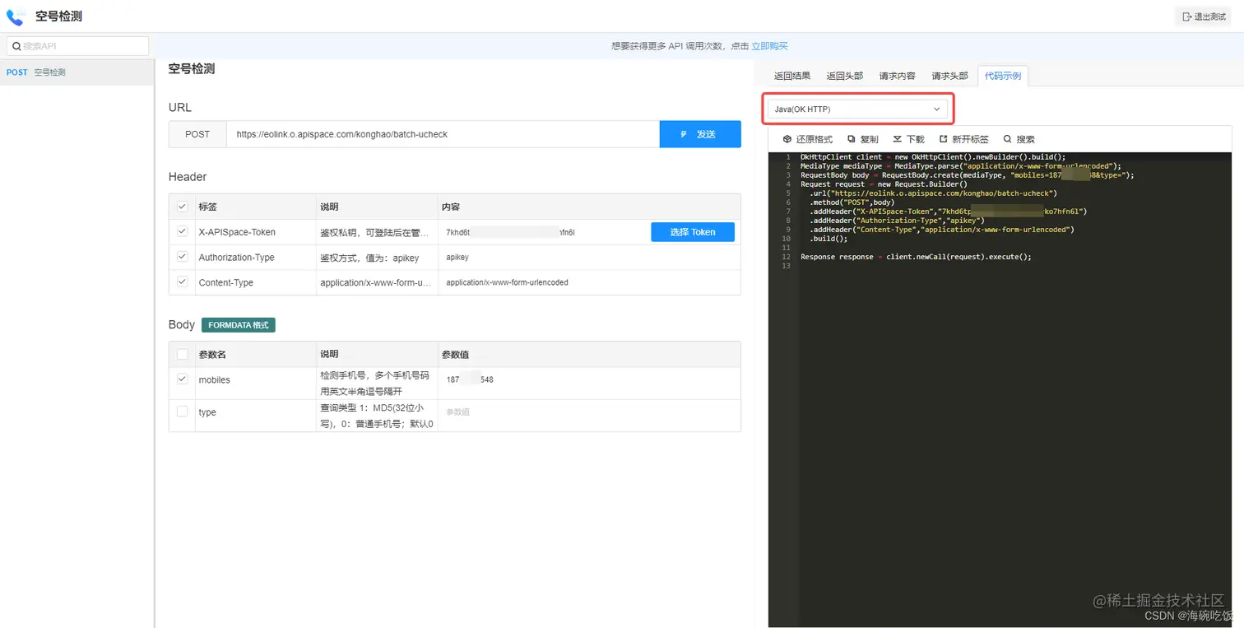Image resolution: width=1244 pixels, height=628 pixels.
Task: Switch to the 返回结果 tab
Action: [791, 75]
